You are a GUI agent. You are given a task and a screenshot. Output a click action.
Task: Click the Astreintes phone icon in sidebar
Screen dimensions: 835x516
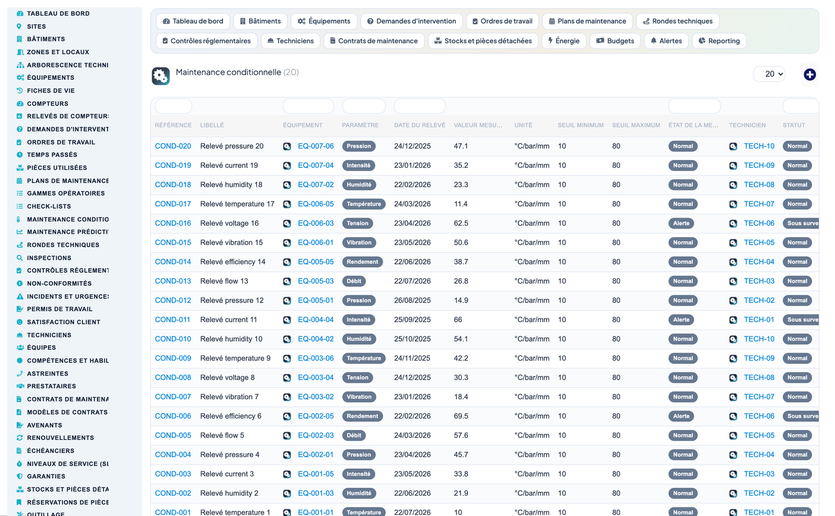click(x=20, y=373)
